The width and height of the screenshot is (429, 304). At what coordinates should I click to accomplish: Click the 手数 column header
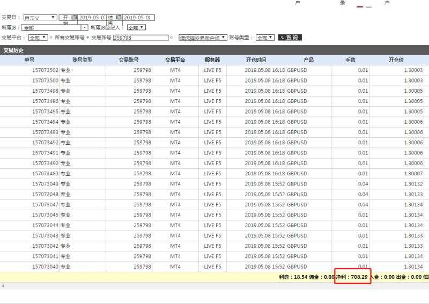point(350,60)
